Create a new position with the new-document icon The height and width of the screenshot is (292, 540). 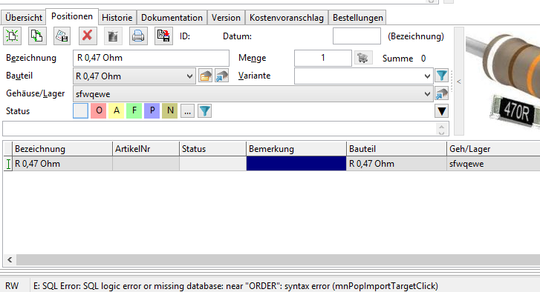click(x=12, y=36)
